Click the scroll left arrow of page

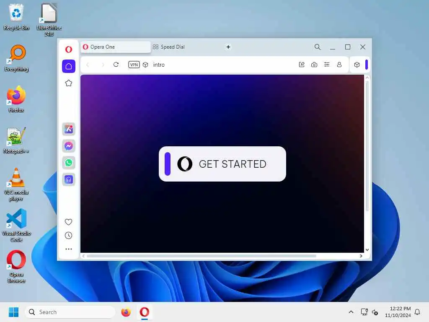tap(83, 256)
